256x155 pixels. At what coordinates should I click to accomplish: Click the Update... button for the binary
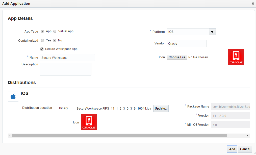pyautogui.click(x=161, y=109)
